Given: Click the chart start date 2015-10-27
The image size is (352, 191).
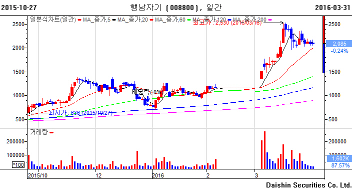Looking at the screenshot, I should (19, 8).
